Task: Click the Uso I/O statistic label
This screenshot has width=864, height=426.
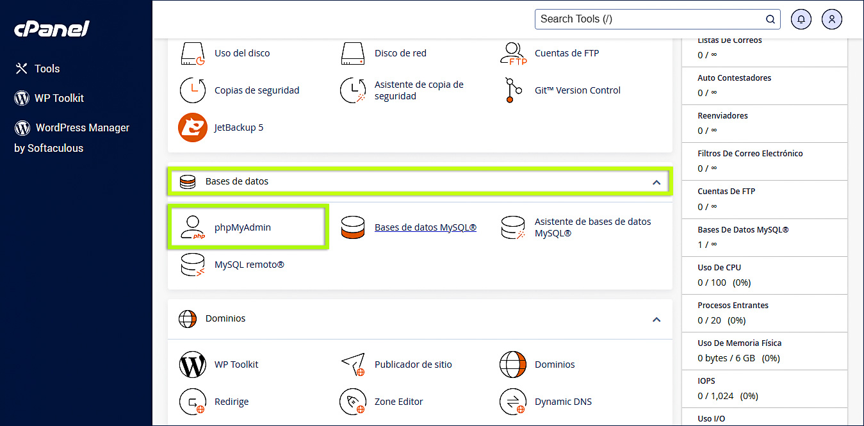Action: (712, 418)
